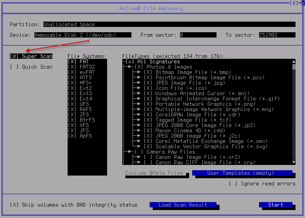Check Canon Raw Image File (*.cr2)
The width and height of the screenshot is (305, 218).
148,157
